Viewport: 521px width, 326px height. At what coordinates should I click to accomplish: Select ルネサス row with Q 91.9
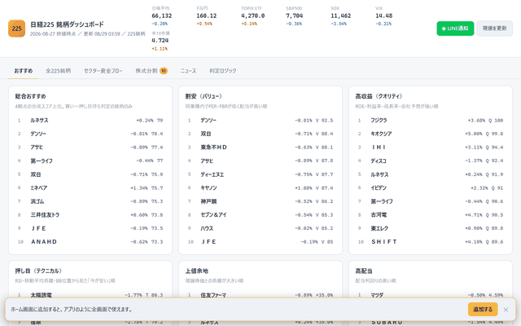431,174
